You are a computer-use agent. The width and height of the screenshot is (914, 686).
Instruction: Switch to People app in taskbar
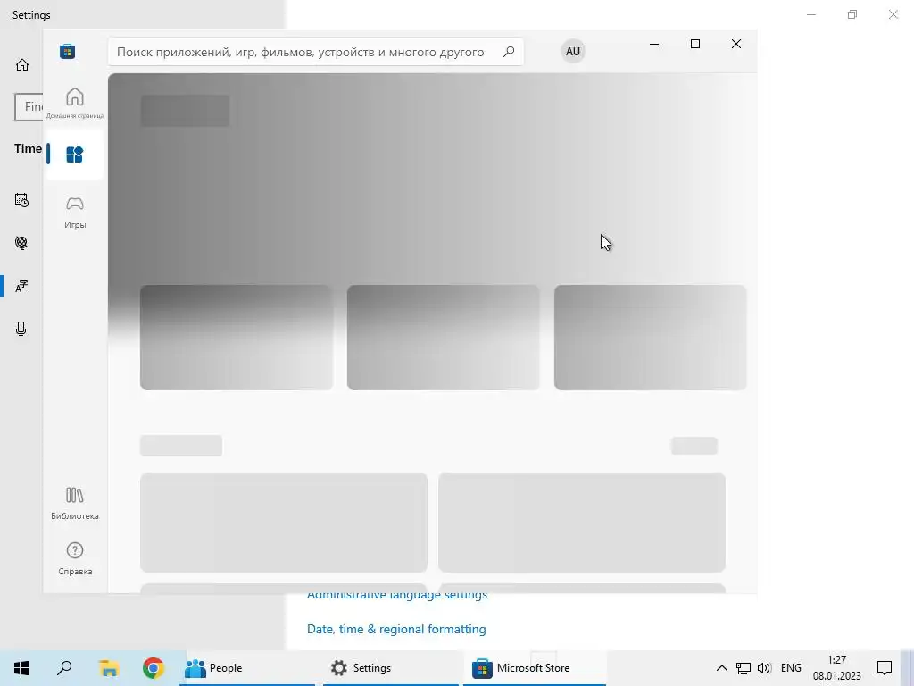tap(247, 668)
